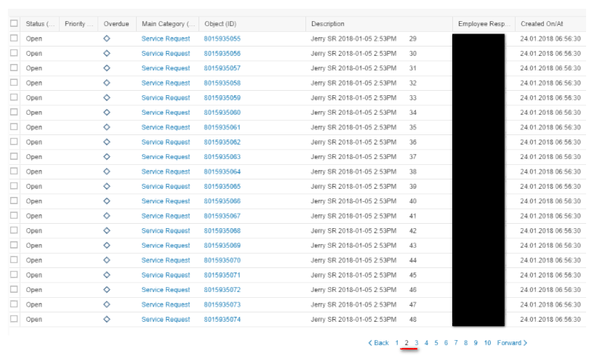Select checkbox for row 8015935057

14,68
